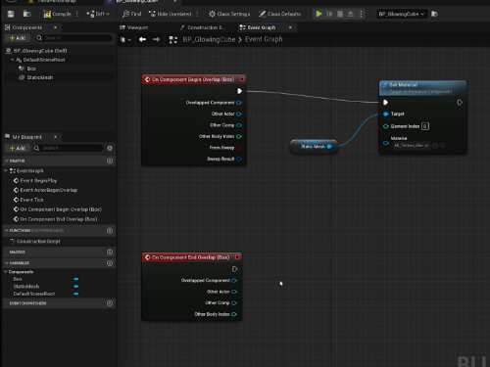Close the Components panel tab
Screen dimensions: 490x367
click(x=56, y=27)
